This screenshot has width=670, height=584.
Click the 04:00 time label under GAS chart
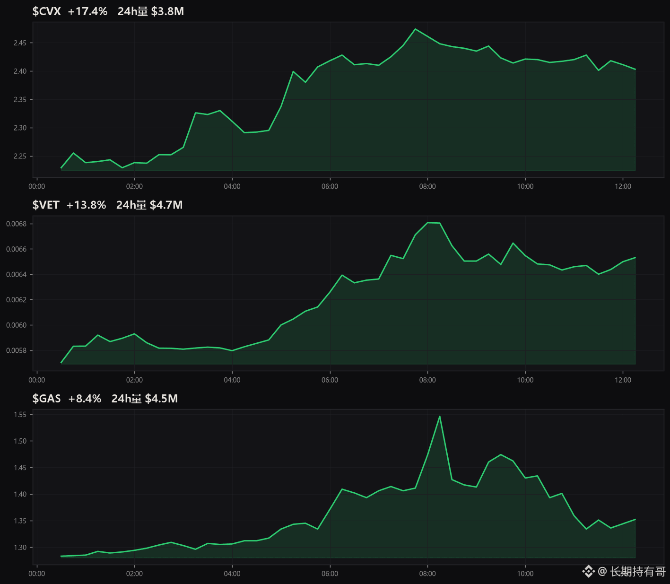232,574
